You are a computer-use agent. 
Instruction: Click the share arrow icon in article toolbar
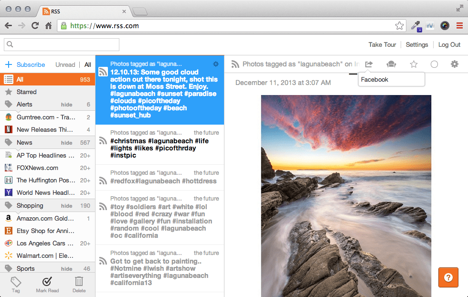[369, 64]
